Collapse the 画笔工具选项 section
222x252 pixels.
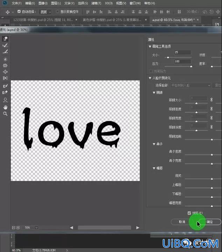(150, 47)
